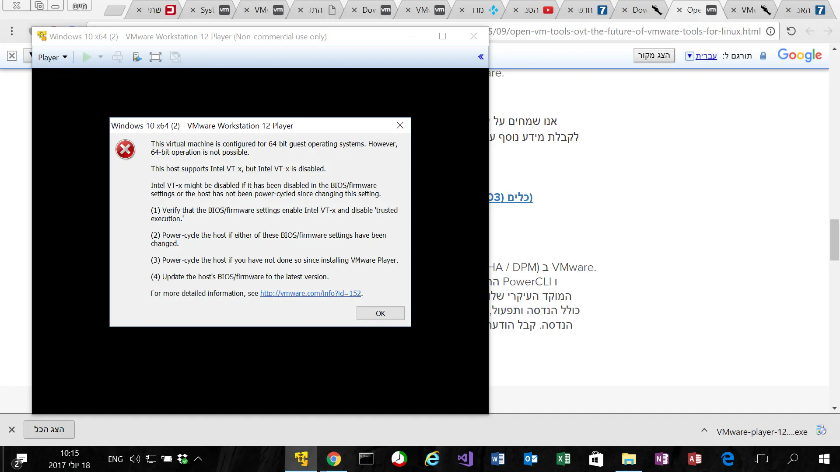Click the green power on VM play icon

click(87, 57)
